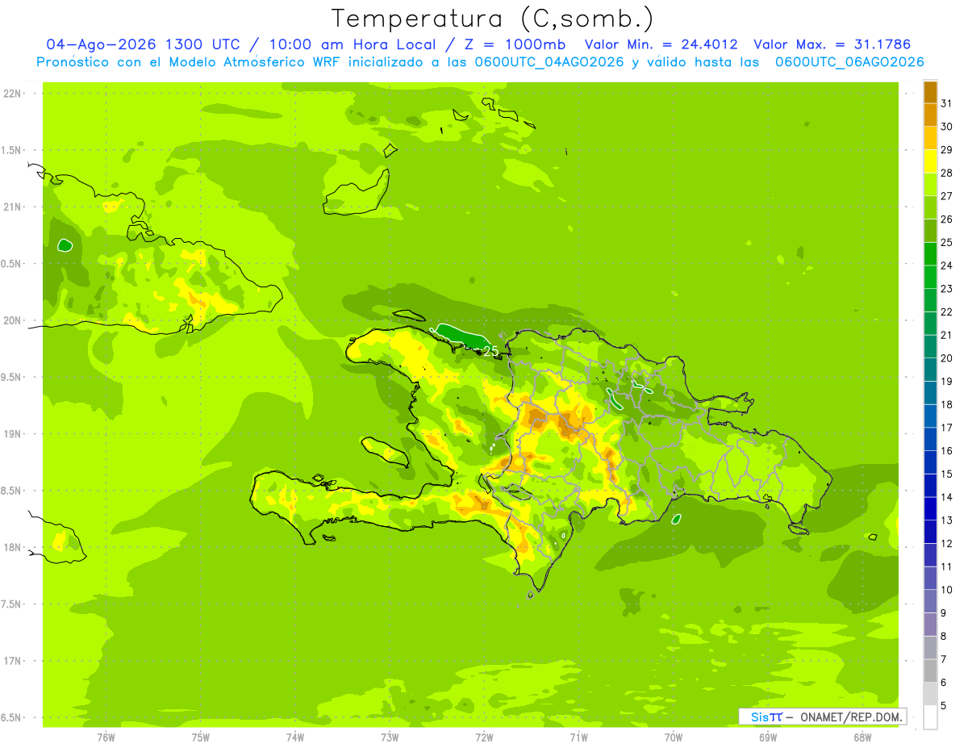Click the '21N' latitude label
The width and height of the screenshot is (968, 748).
tap(12, 207)
